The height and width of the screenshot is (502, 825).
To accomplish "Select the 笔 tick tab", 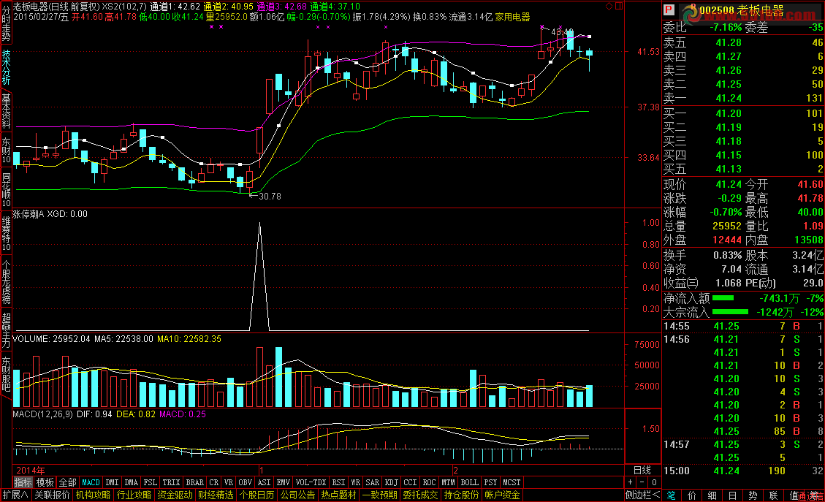I will pyautogui.click(x=671, y=495).
